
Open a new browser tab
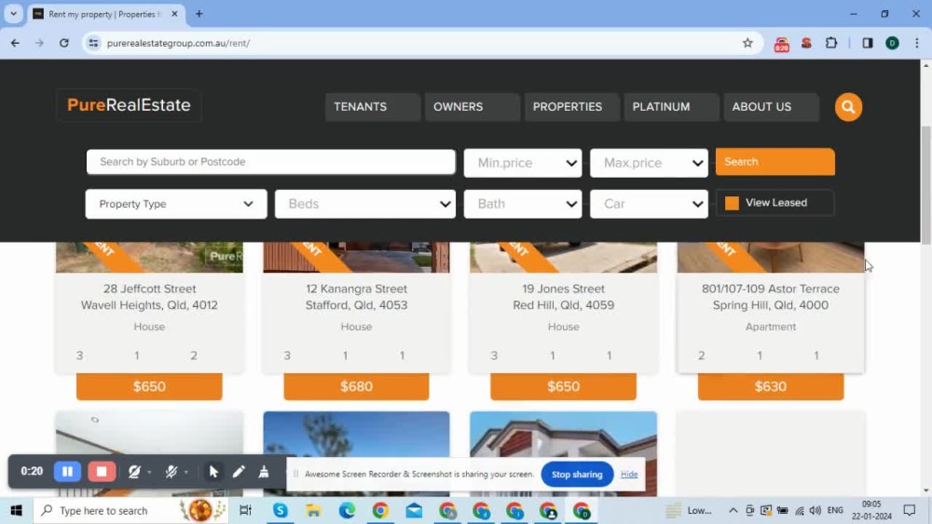pos(199,14)
